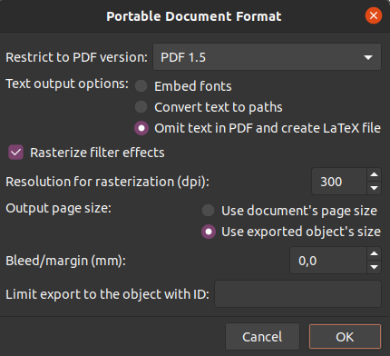Click the object ID export limit field
The image size is (390, 356).
297,294
